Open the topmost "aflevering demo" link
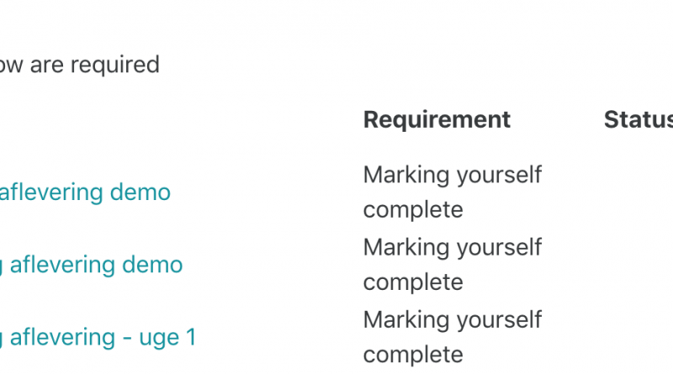Image resolution: width=673 pixels, height=374 pixels. pos(85,192)
